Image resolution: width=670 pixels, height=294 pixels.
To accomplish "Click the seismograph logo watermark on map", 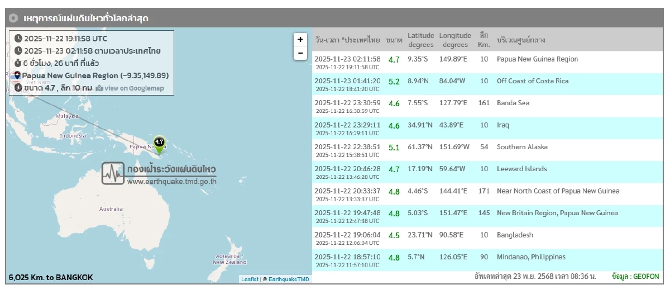I will pos(113,173).
